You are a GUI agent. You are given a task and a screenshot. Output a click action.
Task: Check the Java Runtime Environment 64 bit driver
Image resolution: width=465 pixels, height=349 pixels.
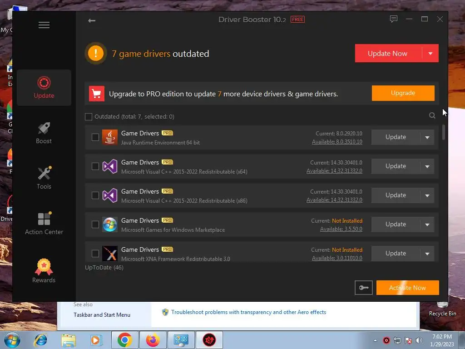tap(95, 137)
